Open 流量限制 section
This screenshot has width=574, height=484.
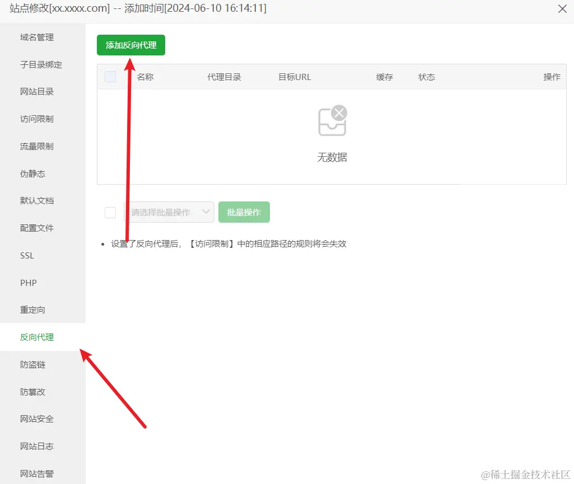coord(37,147)
